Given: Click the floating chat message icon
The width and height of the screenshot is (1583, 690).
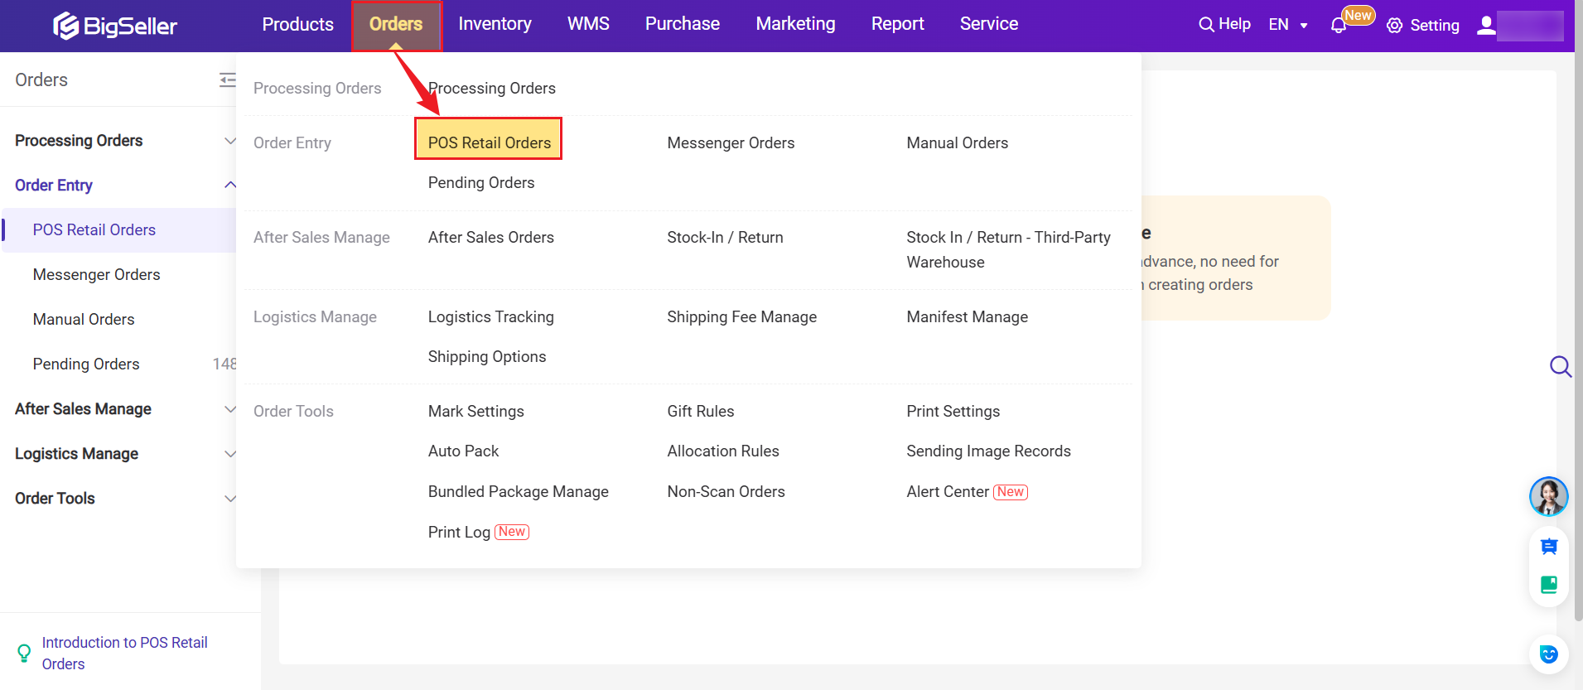Looking at the screenshot, I should pyautogui.click(x=1549, y=547).
